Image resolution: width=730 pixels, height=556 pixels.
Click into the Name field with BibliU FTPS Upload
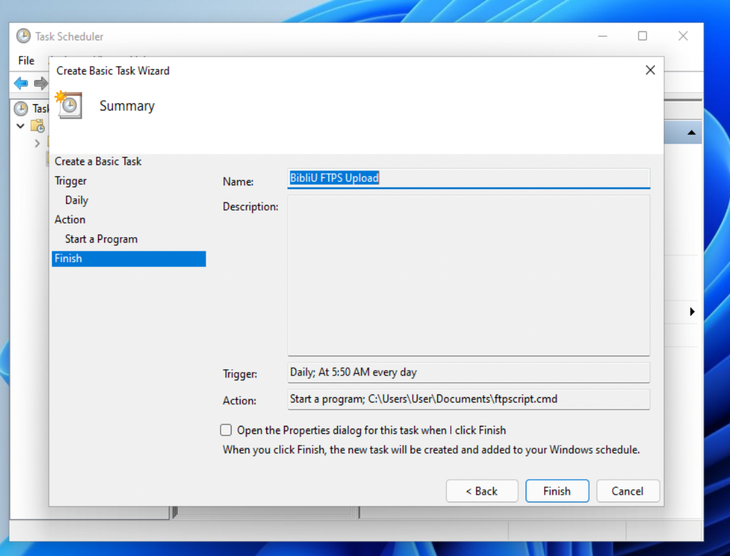469,179
